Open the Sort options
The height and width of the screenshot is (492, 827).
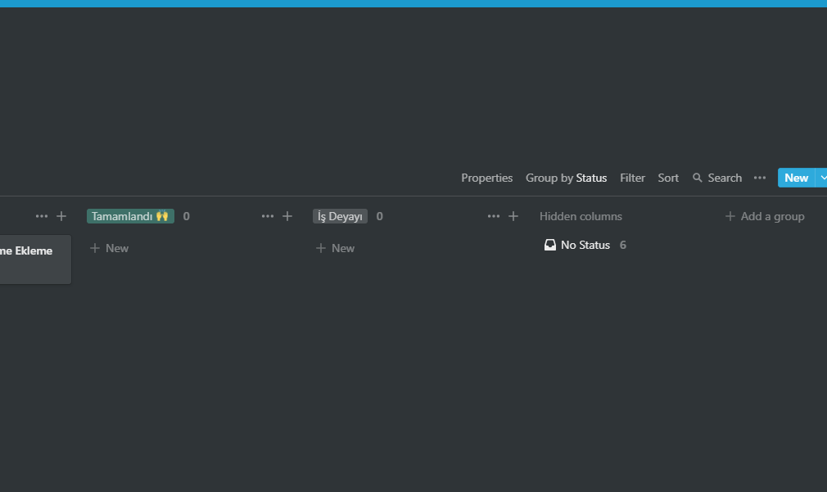[668, 178]
